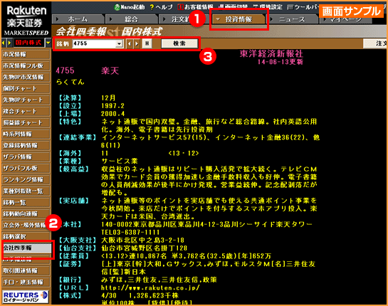Click the REUTERS ロイター・ジャパン logo
Screen dimensions: 388x306
click(x=26, y=296)
